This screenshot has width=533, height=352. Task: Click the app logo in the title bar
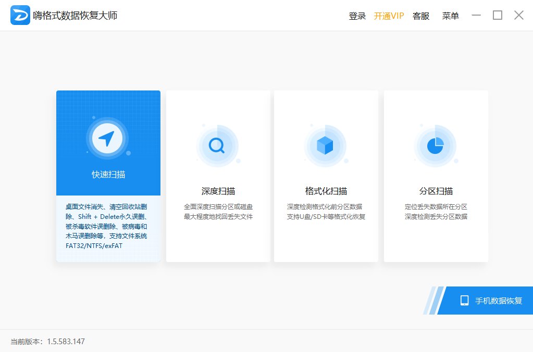click(20, 15)
